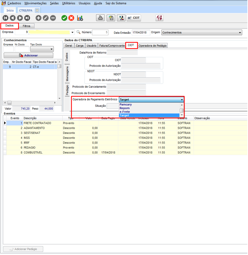Click magnifier search icon beside Empresa
248x255 pixels.
[78, 32]
